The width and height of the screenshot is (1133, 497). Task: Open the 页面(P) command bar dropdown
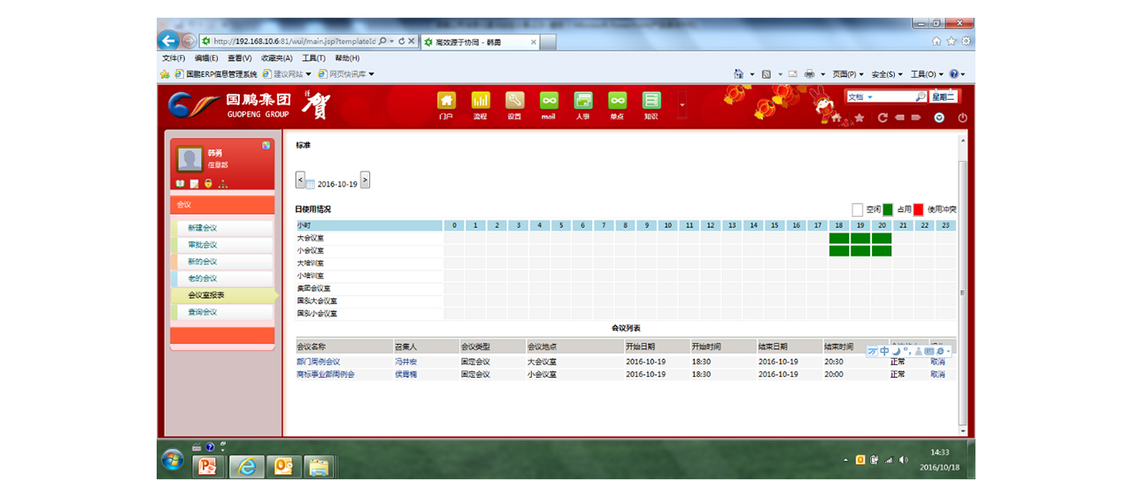(x=847, y=74)
